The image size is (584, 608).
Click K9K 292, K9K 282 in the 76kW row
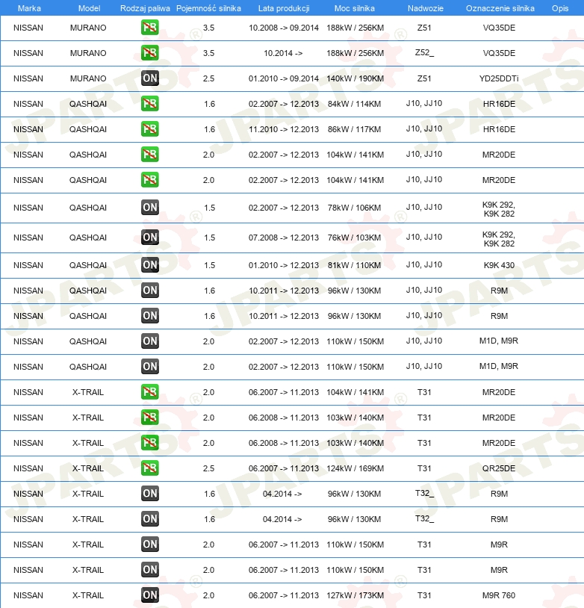tap(499, 239)
